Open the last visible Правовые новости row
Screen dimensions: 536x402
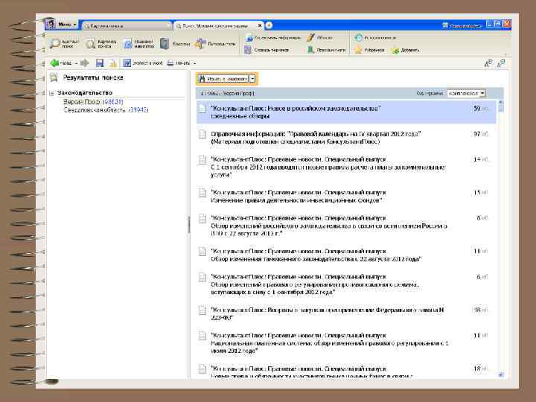(x=346, y=372)
